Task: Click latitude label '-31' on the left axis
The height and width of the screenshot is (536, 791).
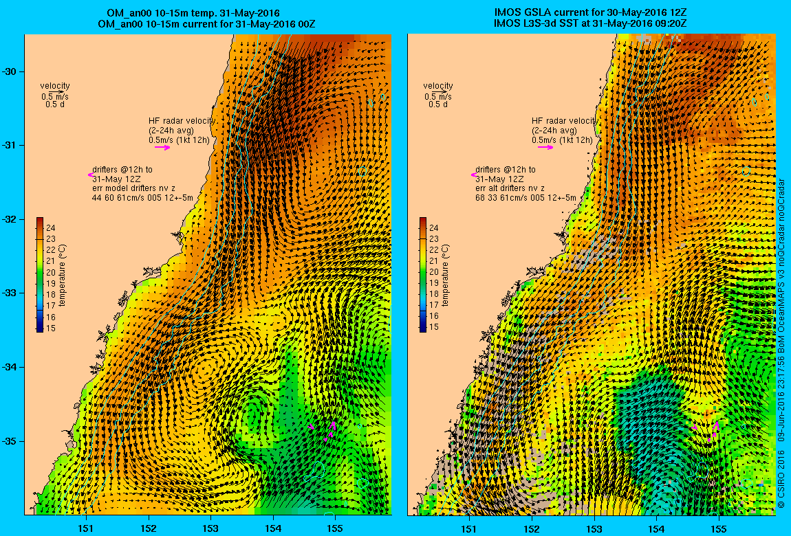Action: tap(10, 146)
